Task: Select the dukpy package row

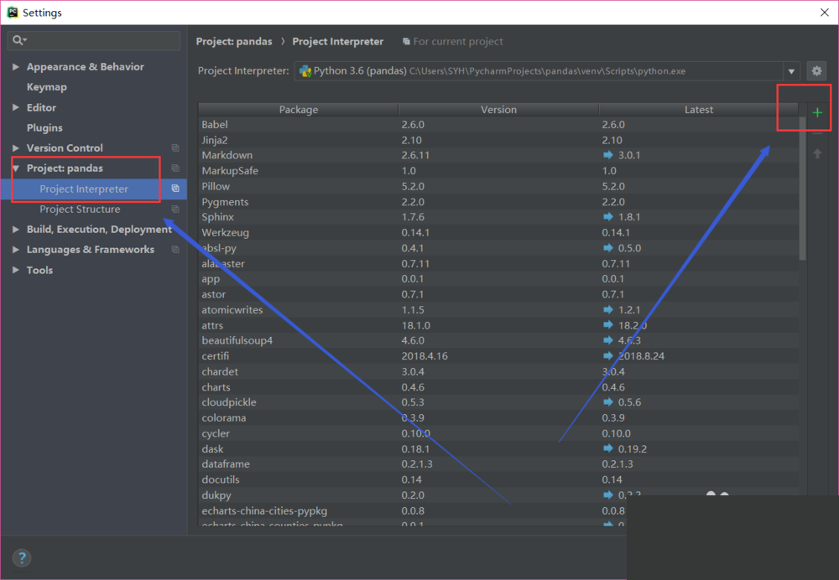Action: click(x=498, y=495)
